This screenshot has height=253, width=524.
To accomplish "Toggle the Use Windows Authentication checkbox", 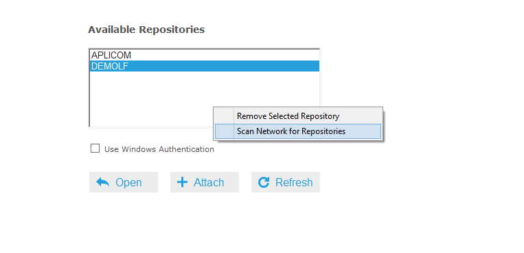I will pos(95,148).
